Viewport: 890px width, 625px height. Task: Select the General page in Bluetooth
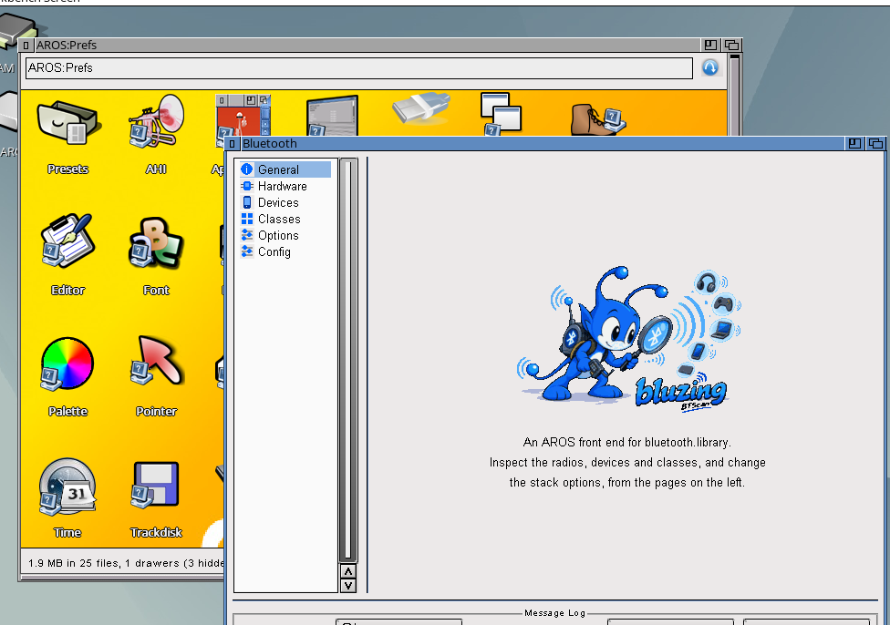coord(285,169)
